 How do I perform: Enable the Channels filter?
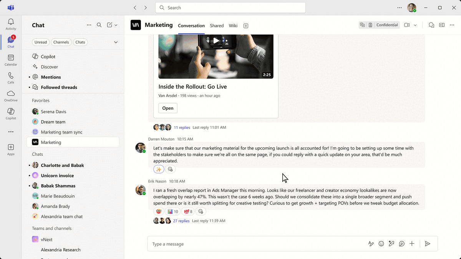[x=61, y=42]
